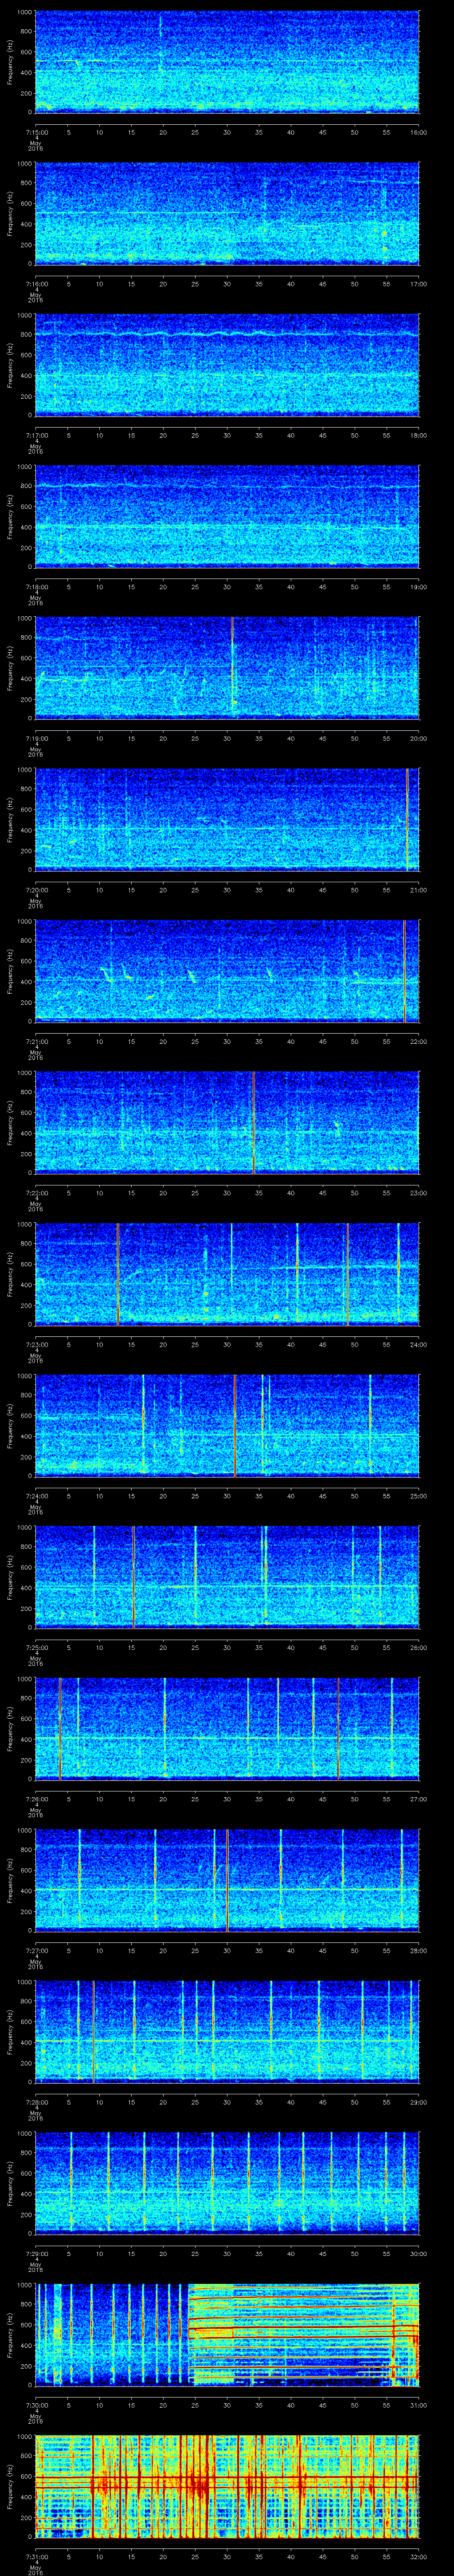Select the spectrogram panel starting at 7:16:00
Screen dimensions: 454x2576
pyautogui.click(x=227, y=213)
